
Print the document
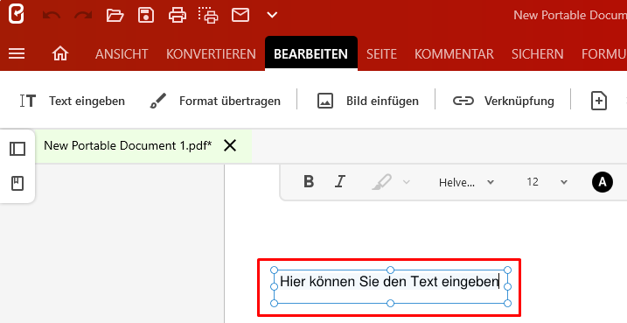click(178, 15)
